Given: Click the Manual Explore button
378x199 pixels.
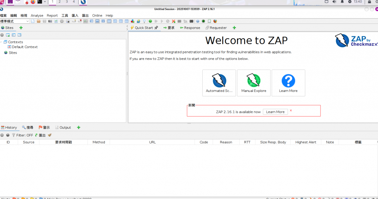Looking at the screenshot, I should pyautogui.click(x=254, y=83).
